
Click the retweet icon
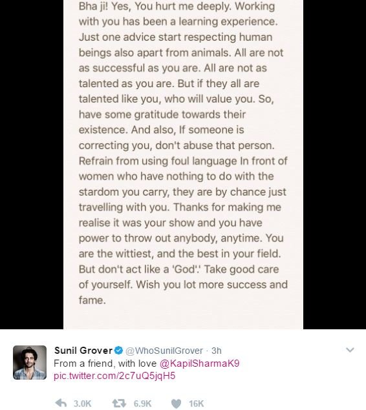(x=119, y=403)
